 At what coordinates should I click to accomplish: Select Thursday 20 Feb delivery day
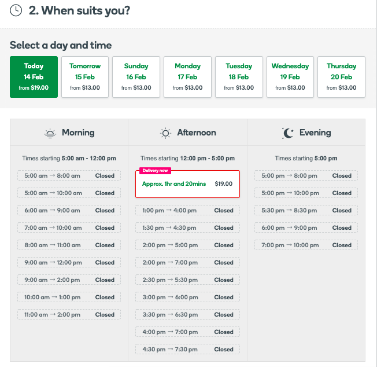pyautogui.click(x=341, y=77)
